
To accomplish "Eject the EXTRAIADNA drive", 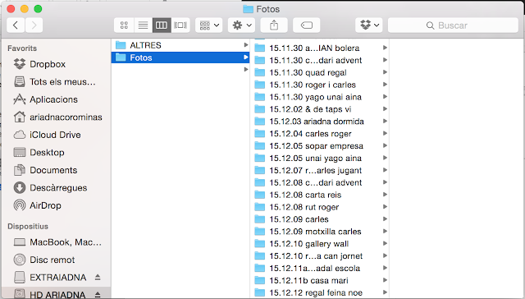I will tap(98, 277).
